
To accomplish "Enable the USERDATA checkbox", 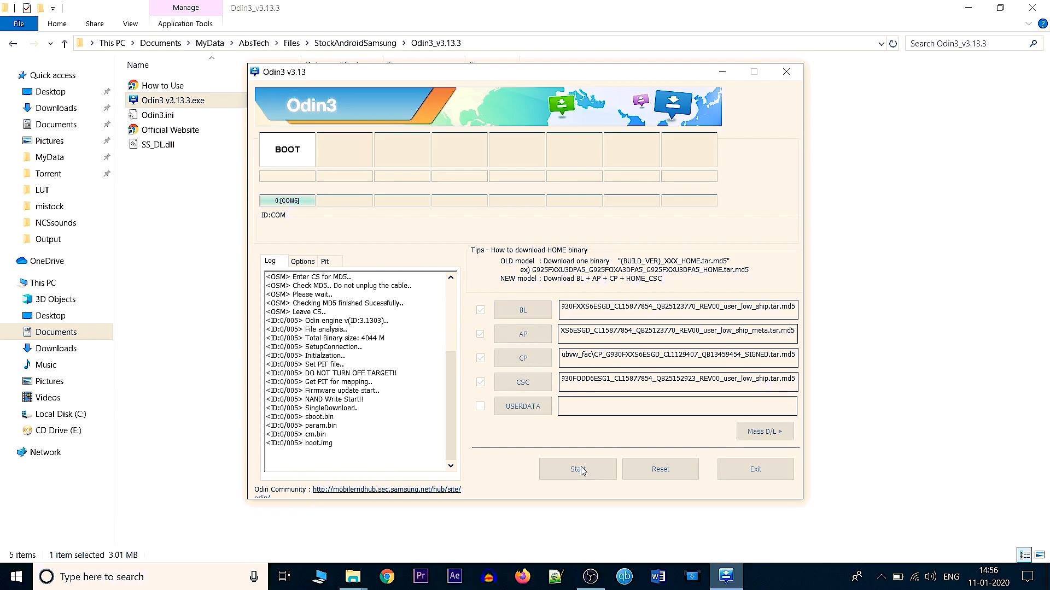I will tap(480, 406).
